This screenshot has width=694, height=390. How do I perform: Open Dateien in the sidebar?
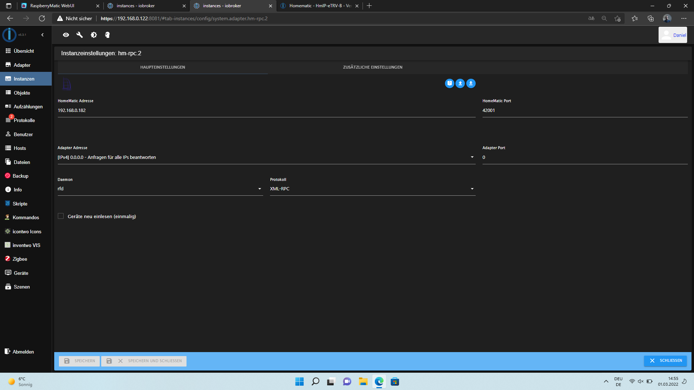(26, 162)
